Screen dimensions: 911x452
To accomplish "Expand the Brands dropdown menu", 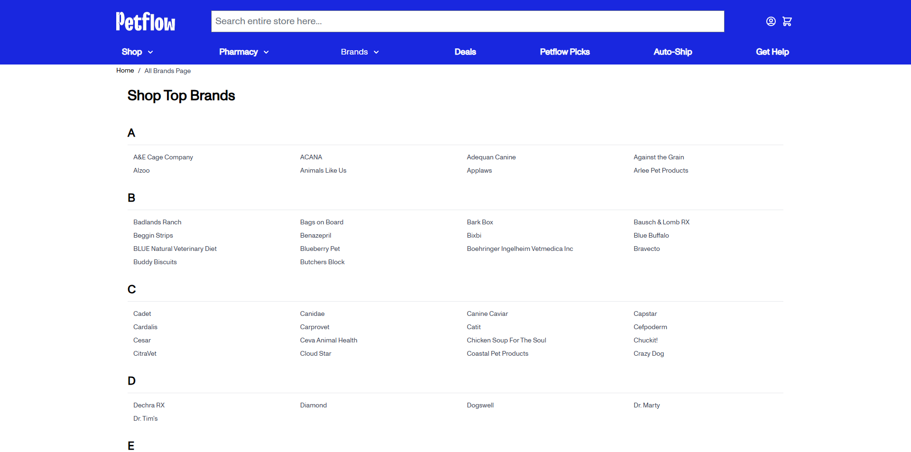I will point(359,52).
